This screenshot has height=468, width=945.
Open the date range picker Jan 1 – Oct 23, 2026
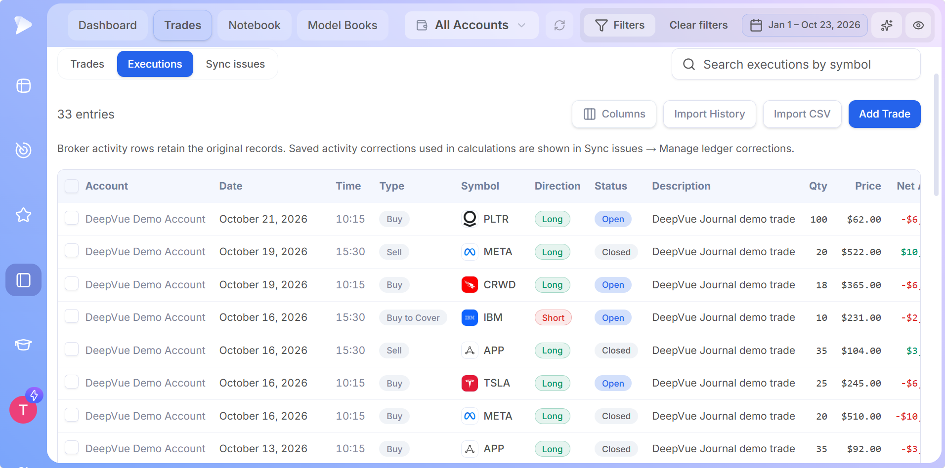coord(805,25)
